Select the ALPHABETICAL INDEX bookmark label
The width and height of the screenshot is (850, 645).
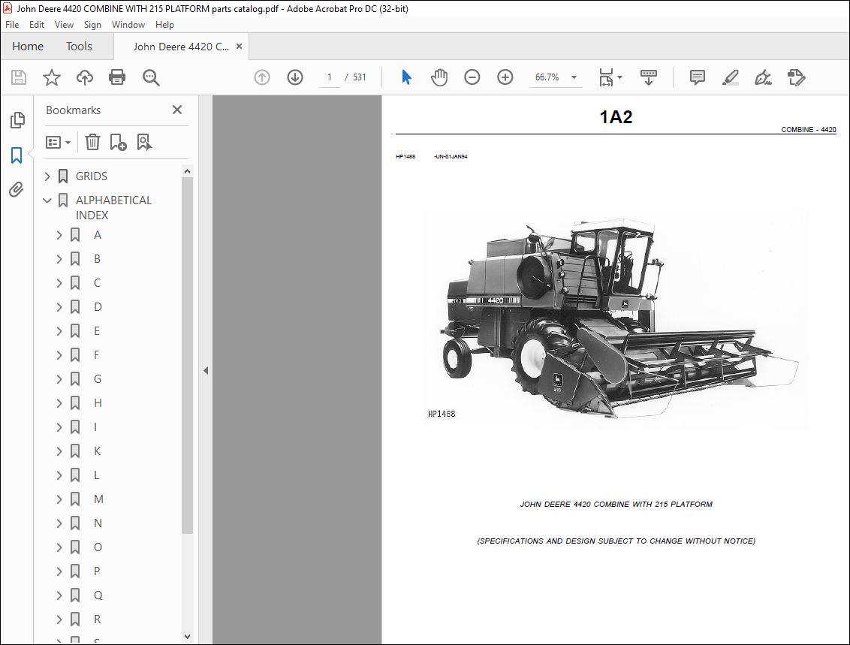coord(114,207)
